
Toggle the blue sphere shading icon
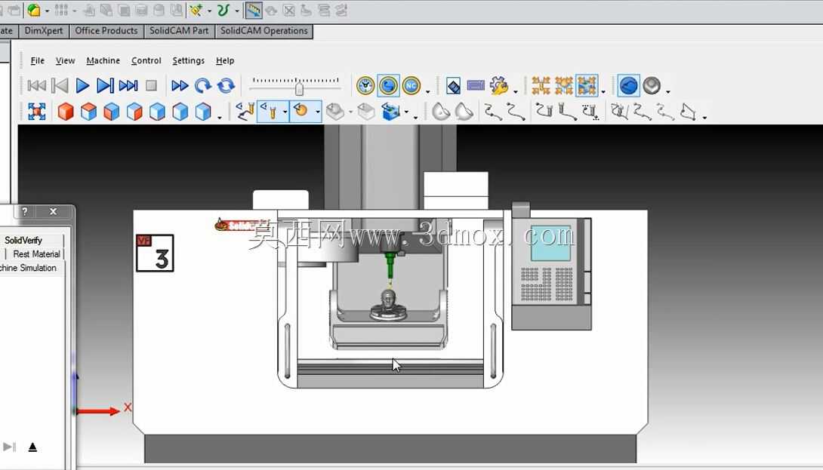coord(629,85)
